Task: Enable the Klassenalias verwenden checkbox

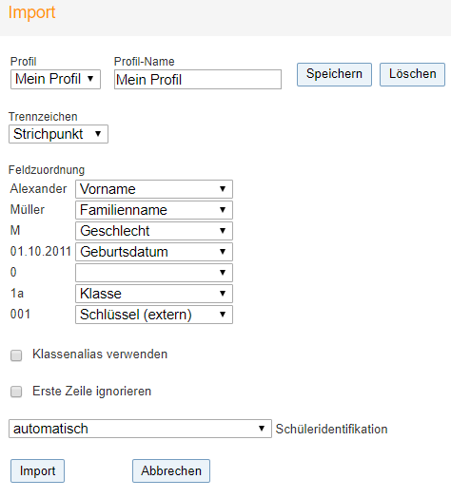Action: coord(16,355)
